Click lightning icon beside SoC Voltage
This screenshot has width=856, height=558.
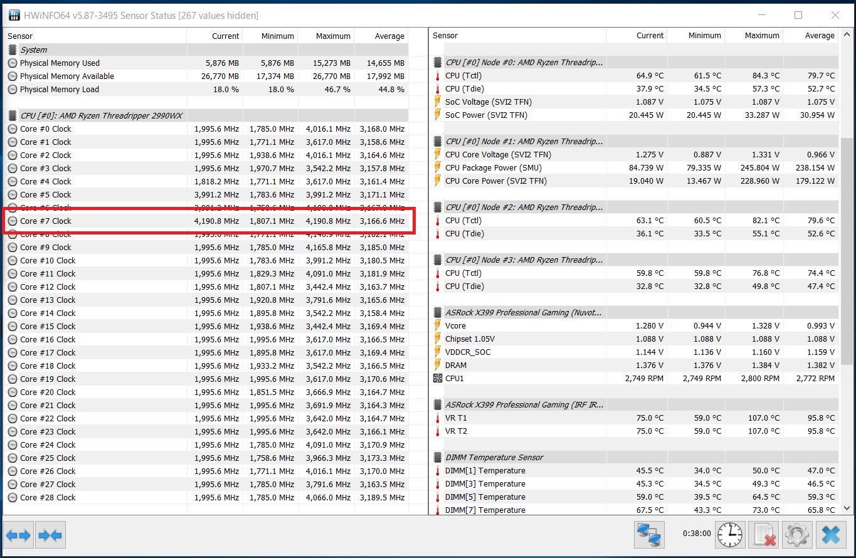(438, 102)
